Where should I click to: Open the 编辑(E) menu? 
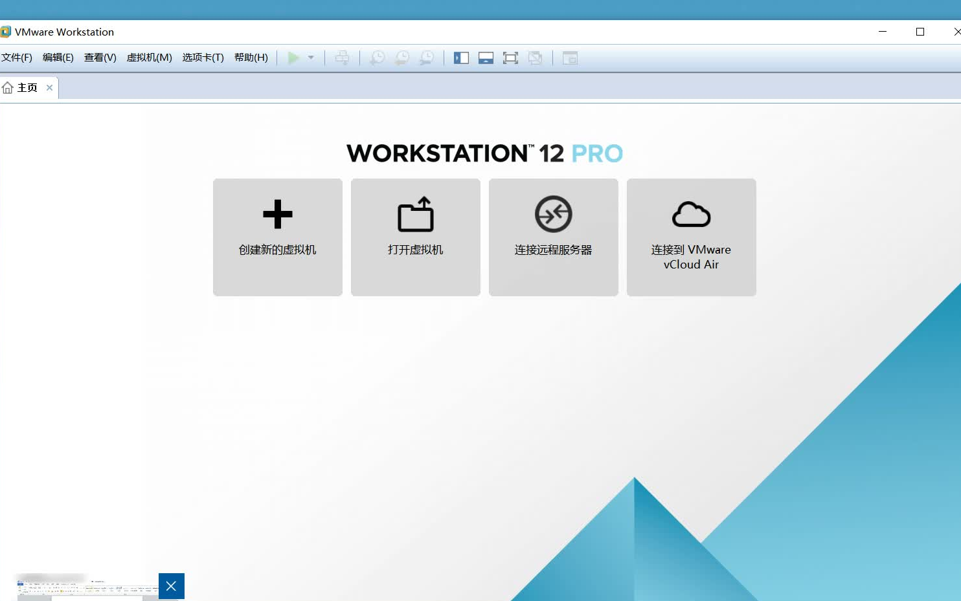(58, 58)
